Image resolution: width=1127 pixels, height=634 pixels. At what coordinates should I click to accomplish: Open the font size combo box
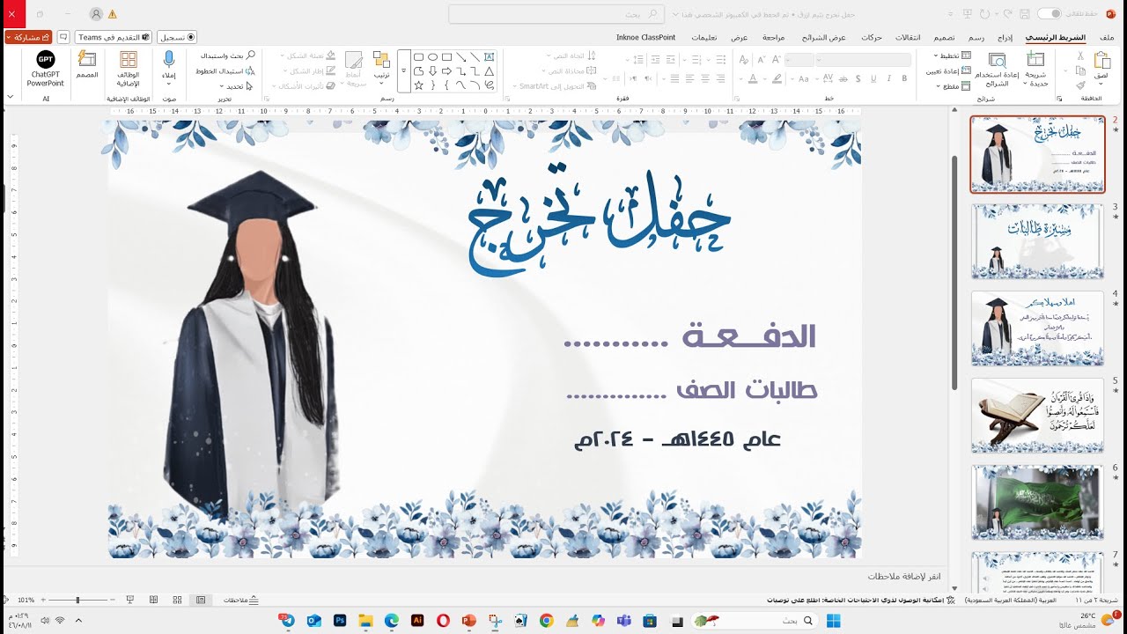coord(799,59)
